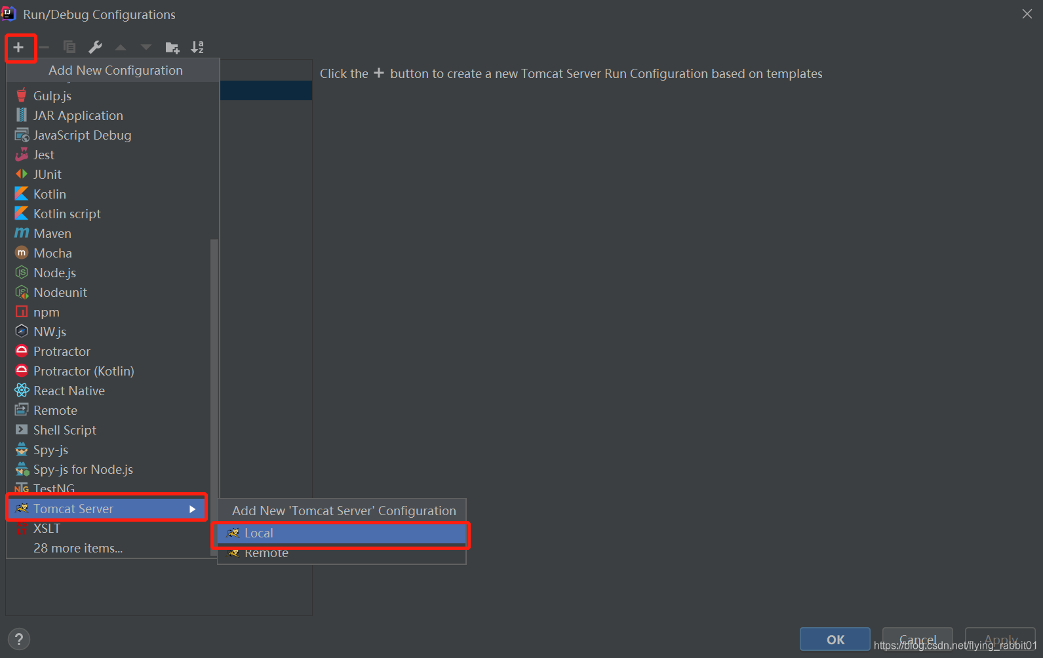Click the Sort Configurations alphabetically icon
Screen dimensions: 1043x658
[197, 47]
